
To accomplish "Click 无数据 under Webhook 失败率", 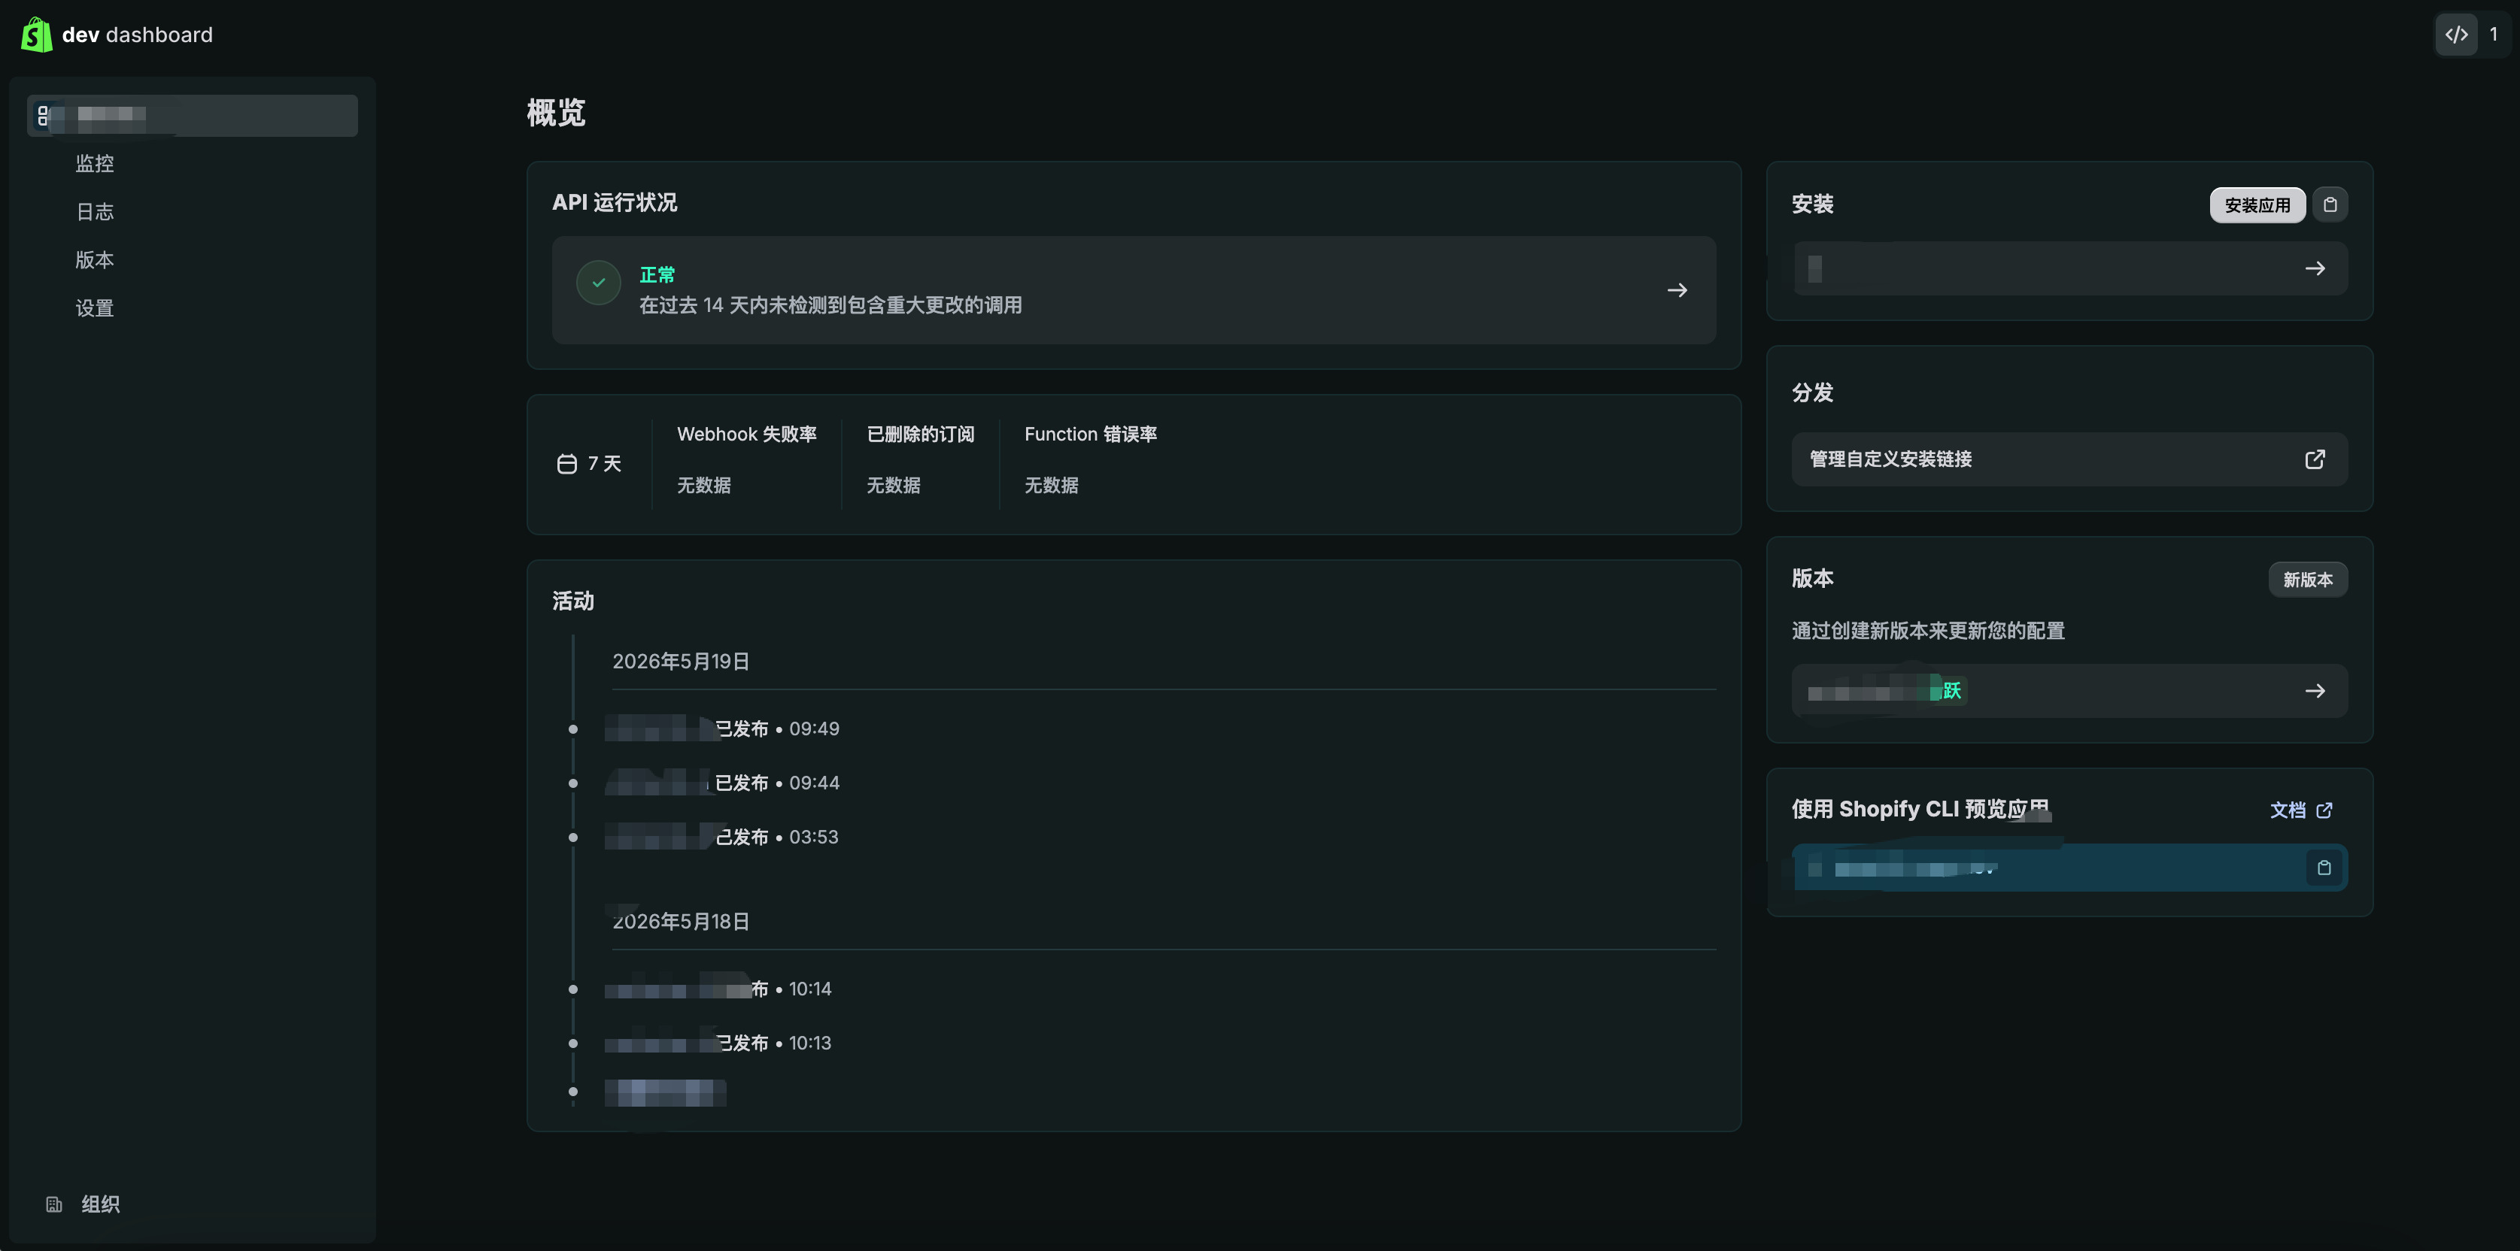I will [x=704, y=486].
